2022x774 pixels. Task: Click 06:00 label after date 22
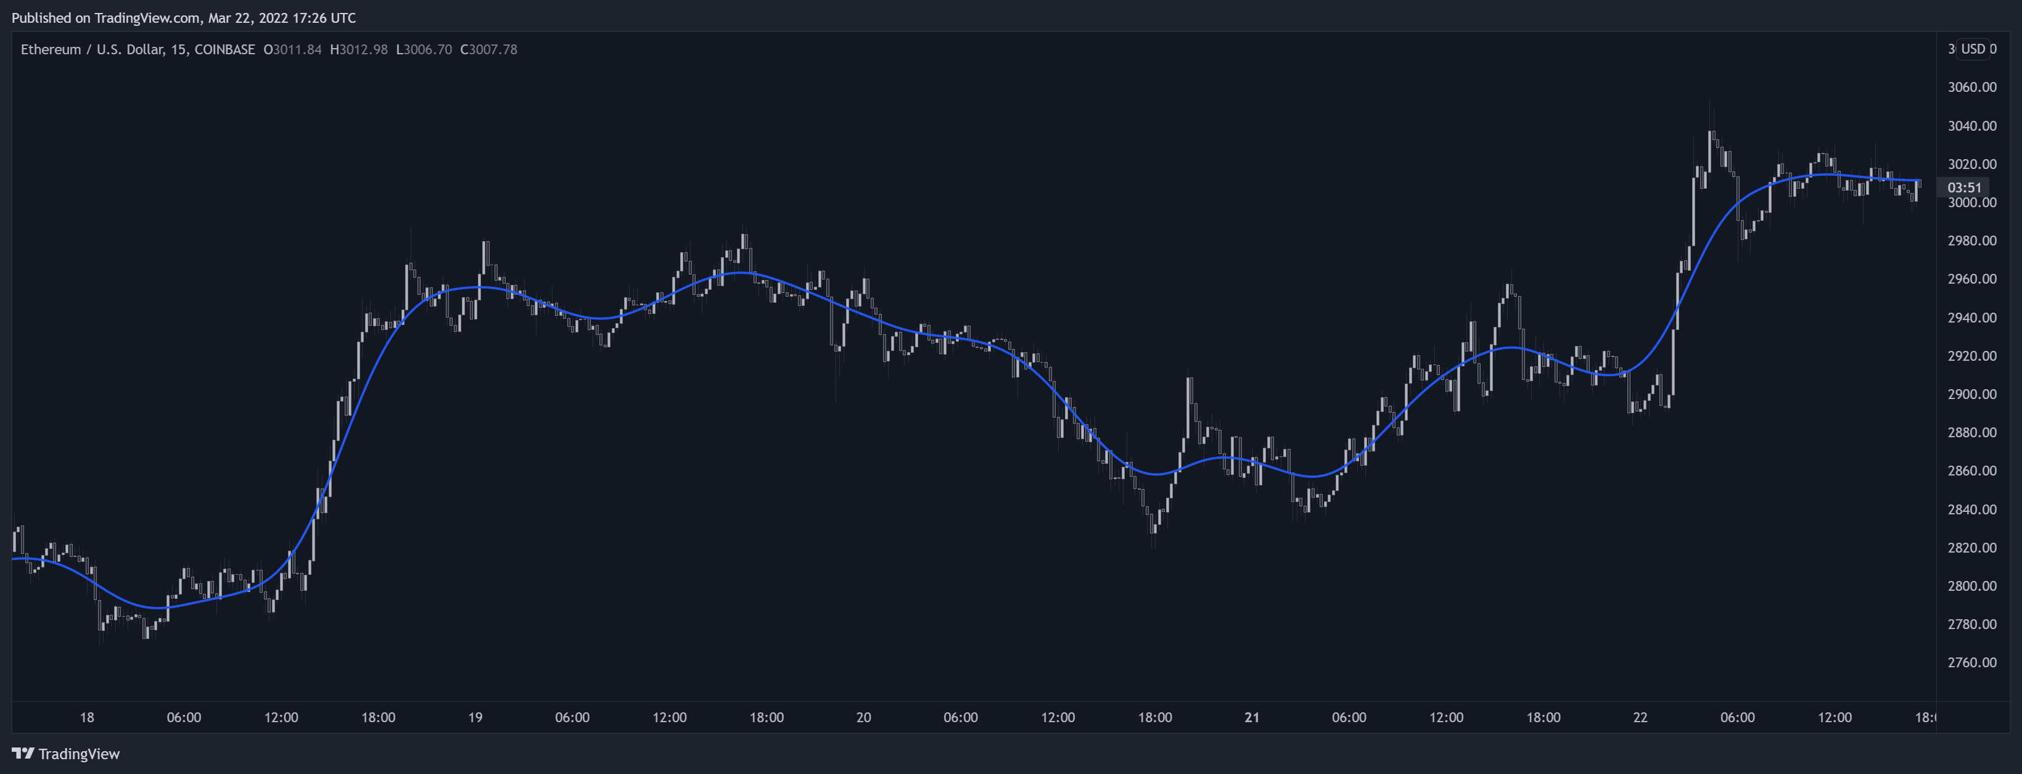pos(1738,717)
